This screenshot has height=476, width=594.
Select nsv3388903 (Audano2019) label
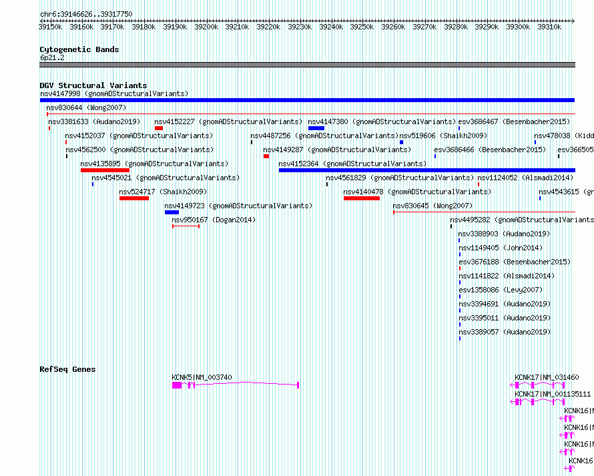tap(504, 234)
